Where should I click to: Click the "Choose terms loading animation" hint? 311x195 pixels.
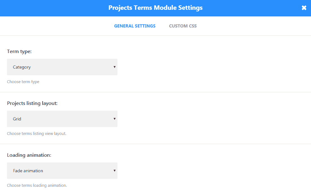click(x=37, y=185)
